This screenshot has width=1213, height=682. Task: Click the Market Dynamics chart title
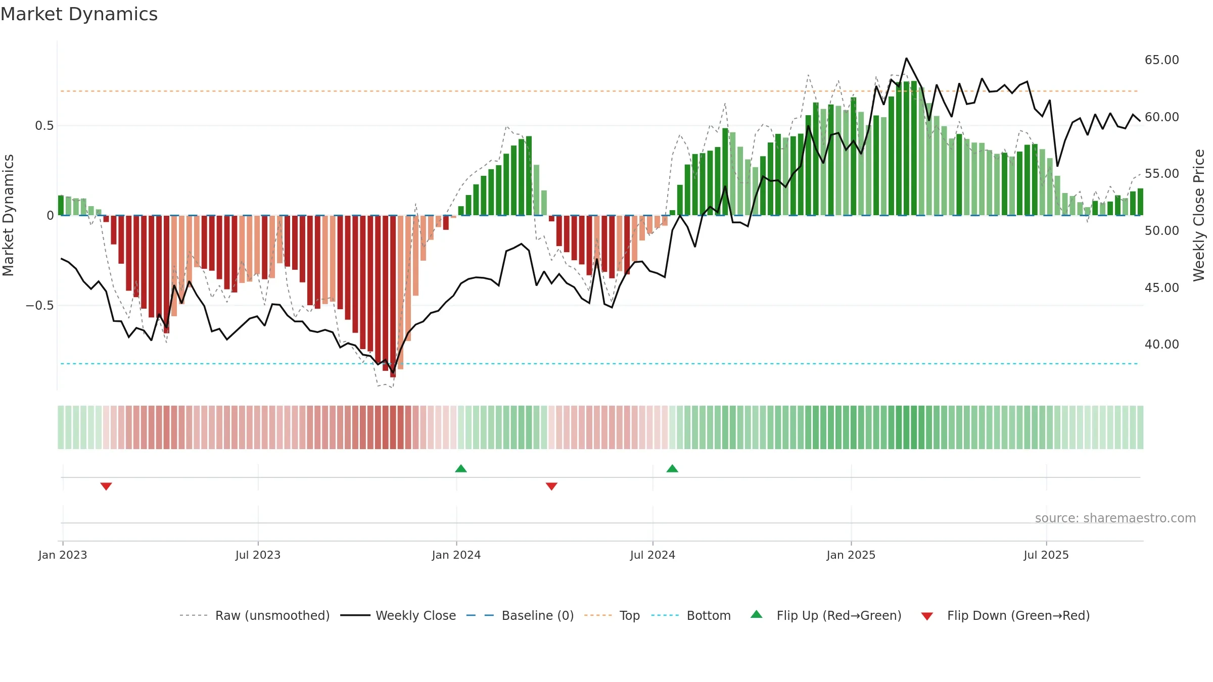(x=79, y=14)
